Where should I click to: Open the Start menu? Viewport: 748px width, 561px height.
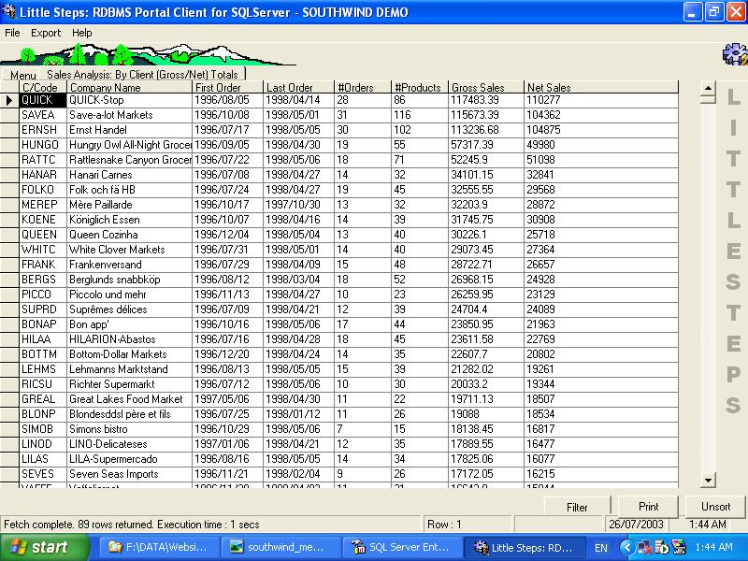[45, 547]
